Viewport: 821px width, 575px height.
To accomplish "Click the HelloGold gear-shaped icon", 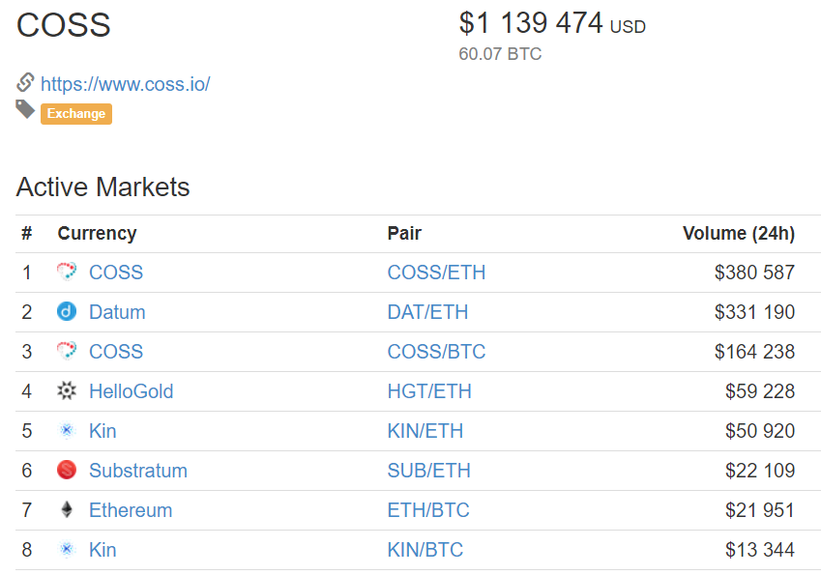I will pyautogui.click(x=67, y=390).
